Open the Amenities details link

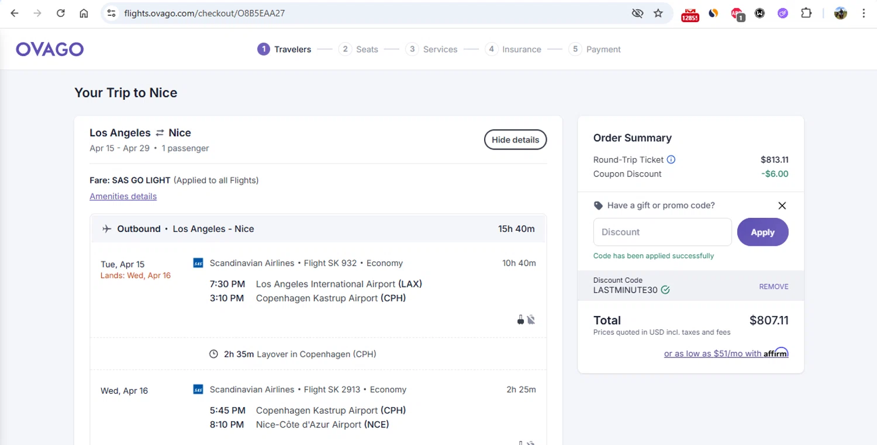point(123,196)
